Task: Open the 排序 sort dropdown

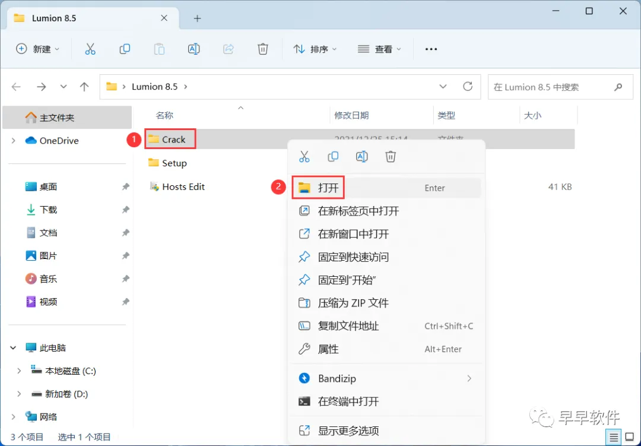Action: (315, 49)
